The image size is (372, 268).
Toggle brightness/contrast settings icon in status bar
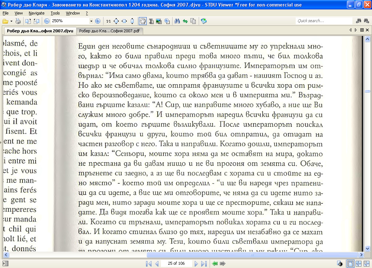(340, 264)
